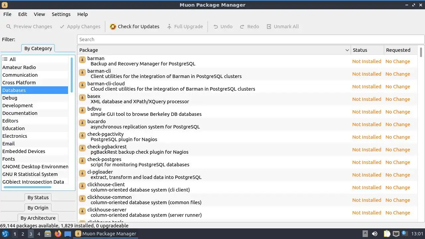The width and height of the screenshot is (425, 239).
Task: Click the package icon next to barman
Action: (x=82, y=60)
